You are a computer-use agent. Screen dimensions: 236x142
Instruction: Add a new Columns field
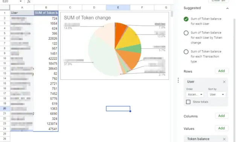point(221,116)
